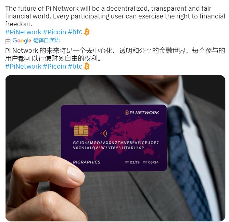This screenshot has width=229, height=222.
Task: Click the Bitcoin emoji after English hashtags
Action: pyautogui.click(x=87, y=32)
